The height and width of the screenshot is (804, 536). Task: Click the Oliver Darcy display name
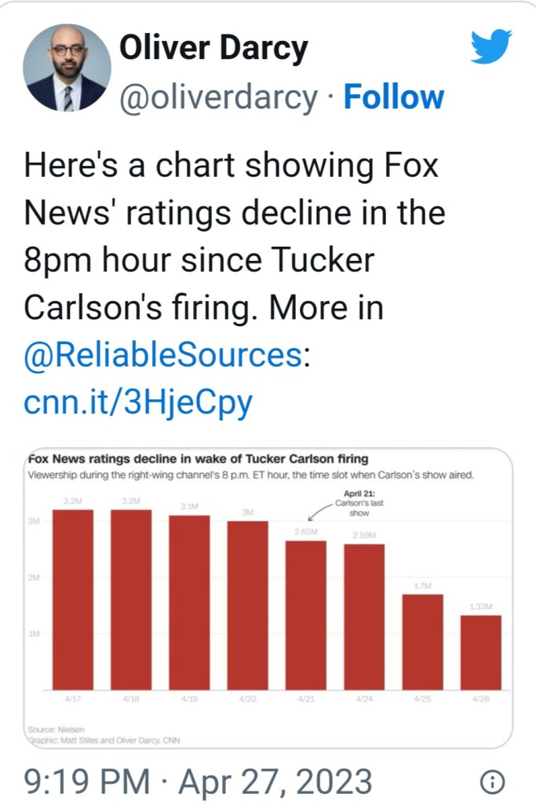pos(213,50)
